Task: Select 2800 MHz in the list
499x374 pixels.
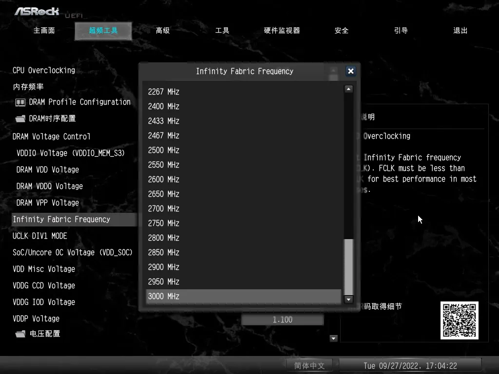Action: [x=244, y=238]
